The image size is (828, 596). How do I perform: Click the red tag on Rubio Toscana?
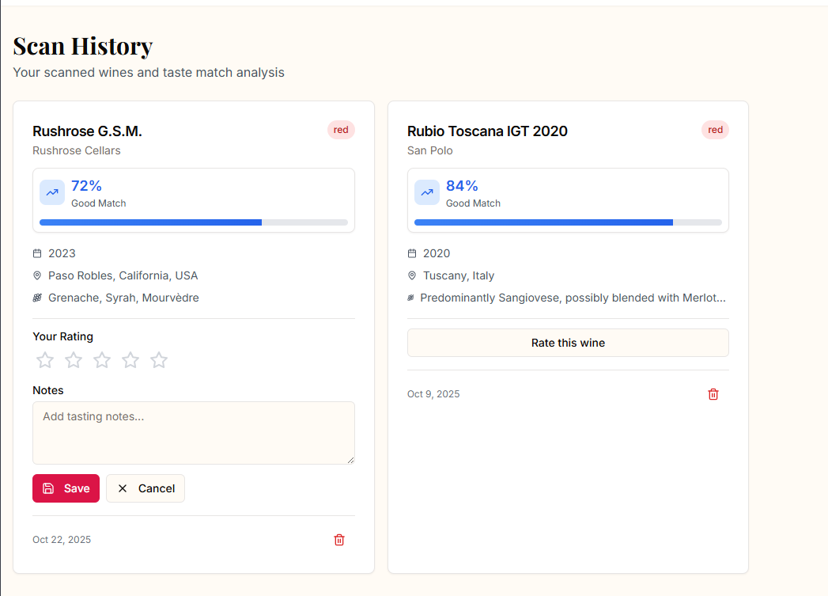pyautogui.click(x=715, y=130)
